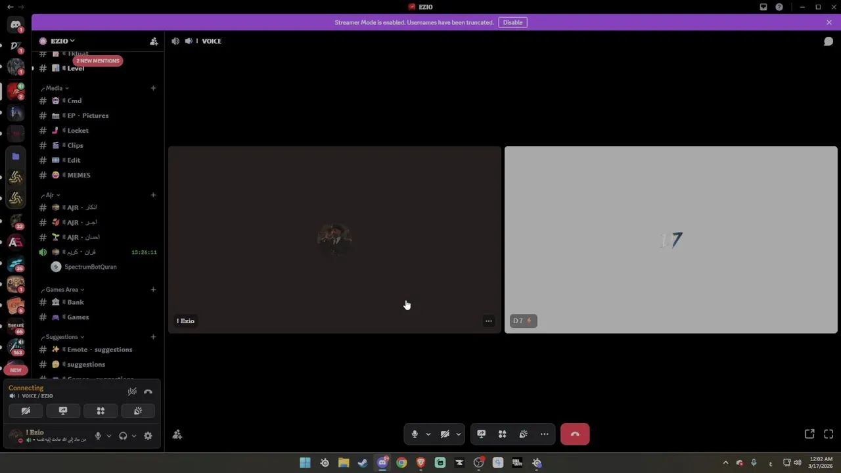Image resolution: width=841 pixels, height=473 pixels.
Task: Collapse the Games Area category
Action: pyautogui.click(x=62, y=290)
